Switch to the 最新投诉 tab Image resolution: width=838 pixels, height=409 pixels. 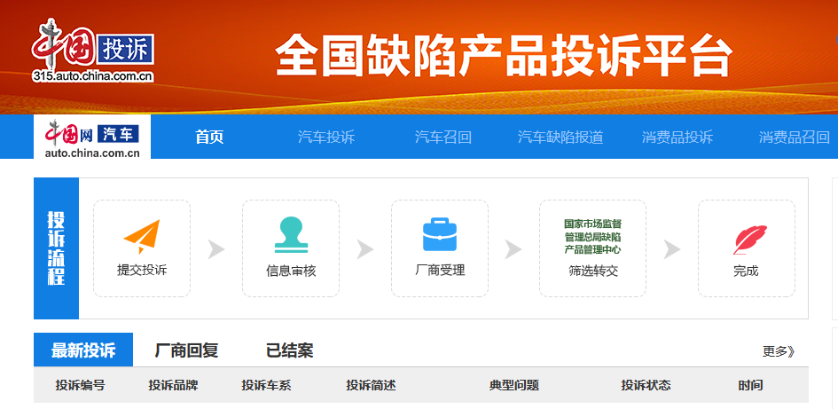[83, 350]
